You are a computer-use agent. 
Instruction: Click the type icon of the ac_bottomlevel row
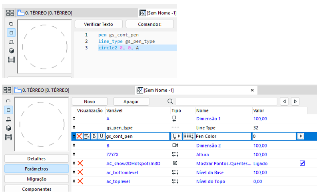(x=175, y=172)
